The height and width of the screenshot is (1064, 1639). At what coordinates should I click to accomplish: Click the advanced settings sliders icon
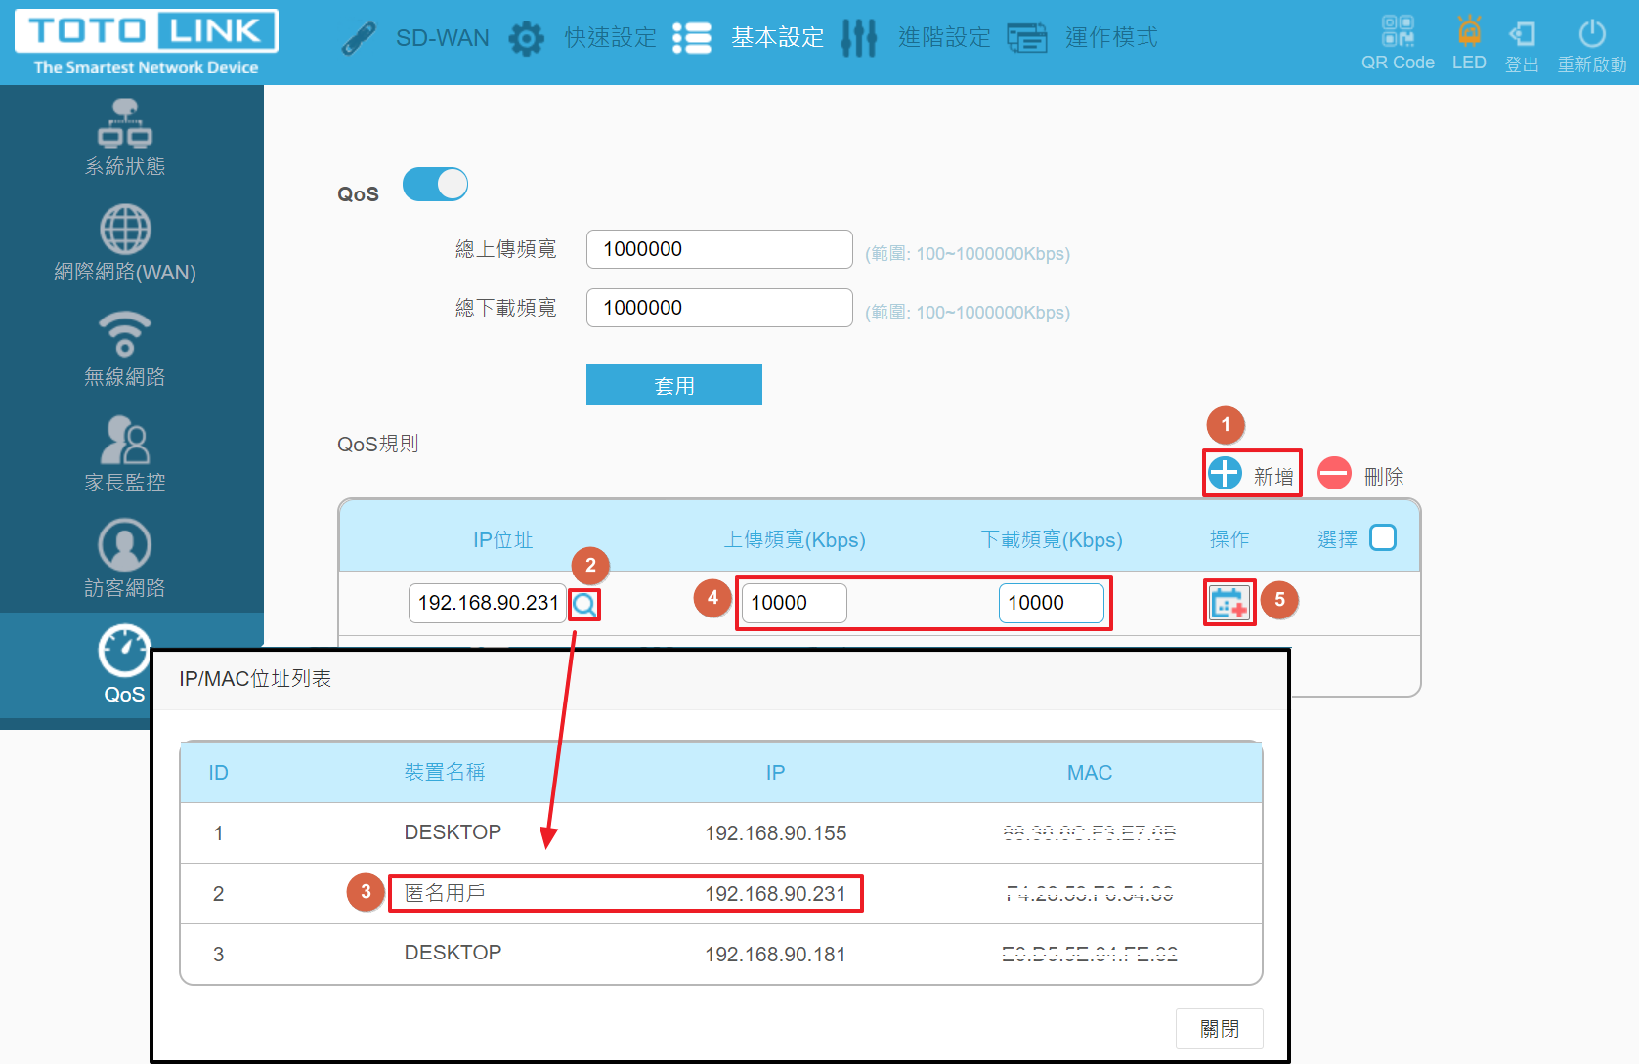(859, 38)
